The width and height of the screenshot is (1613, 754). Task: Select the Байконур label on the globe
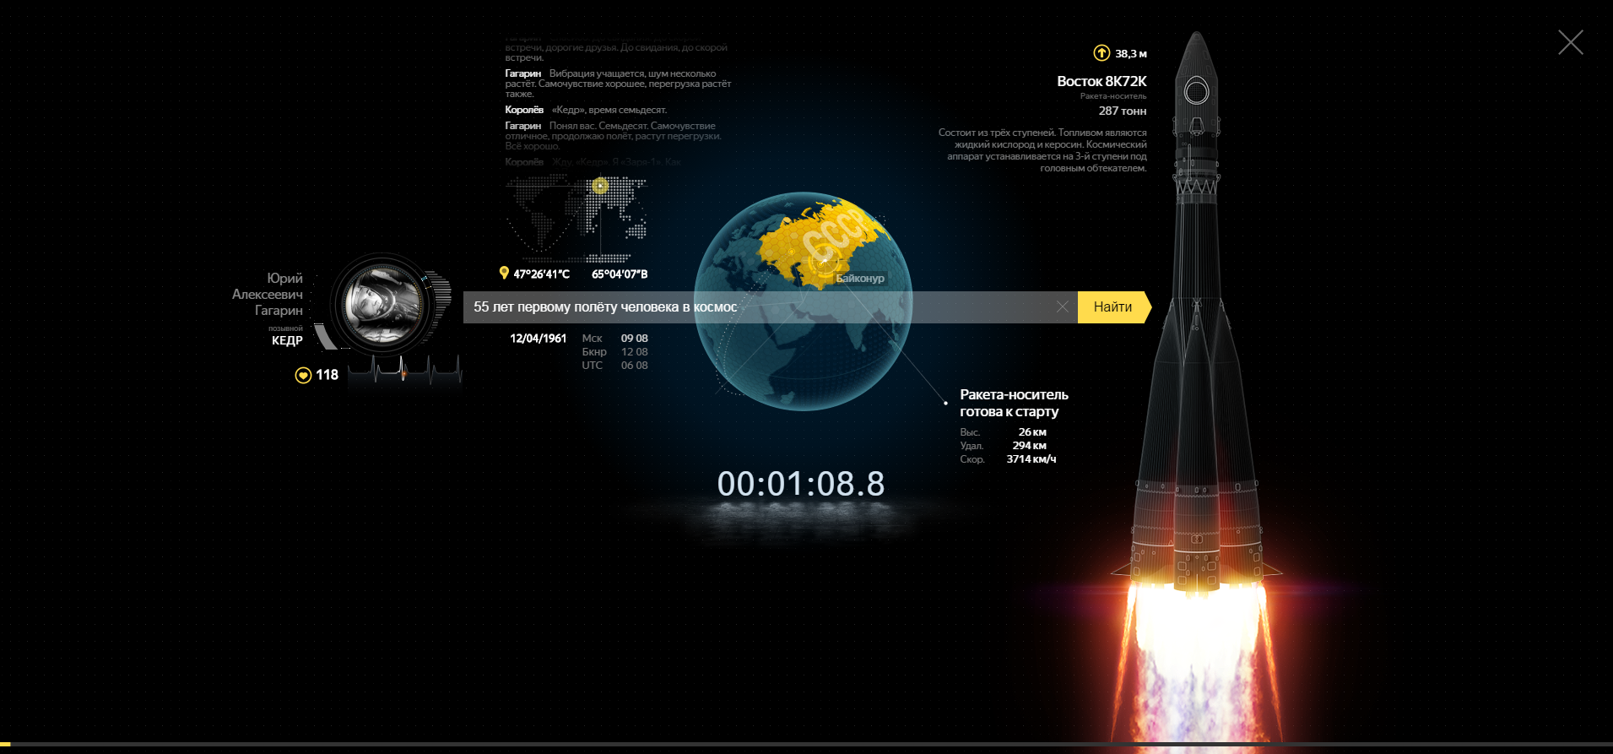(860, 279)
